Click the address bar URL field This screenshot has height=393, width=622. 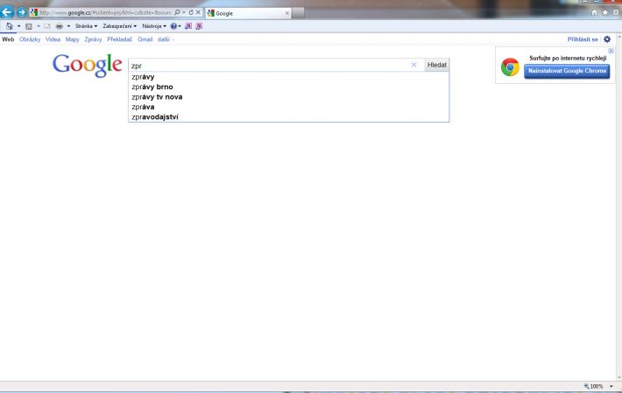(105, 12)
